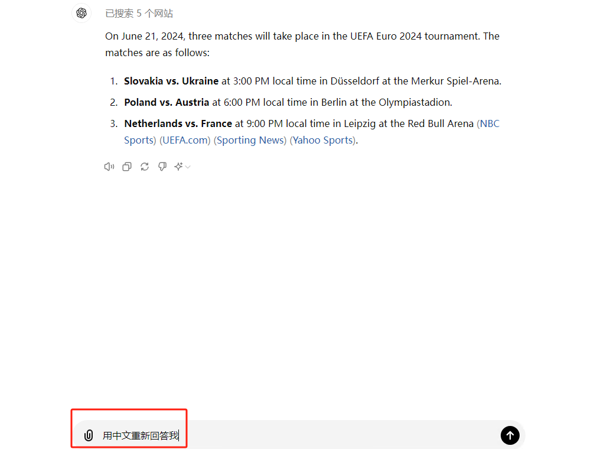The width and height of the screenshot is (607, 449).
Task: Expand the '已搜索 5 个网站' sources list
Action: pyautogui.click(x=139, y=14)
